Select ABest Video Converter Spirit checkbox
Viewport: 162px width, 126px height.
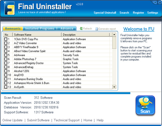click(6, 51)
